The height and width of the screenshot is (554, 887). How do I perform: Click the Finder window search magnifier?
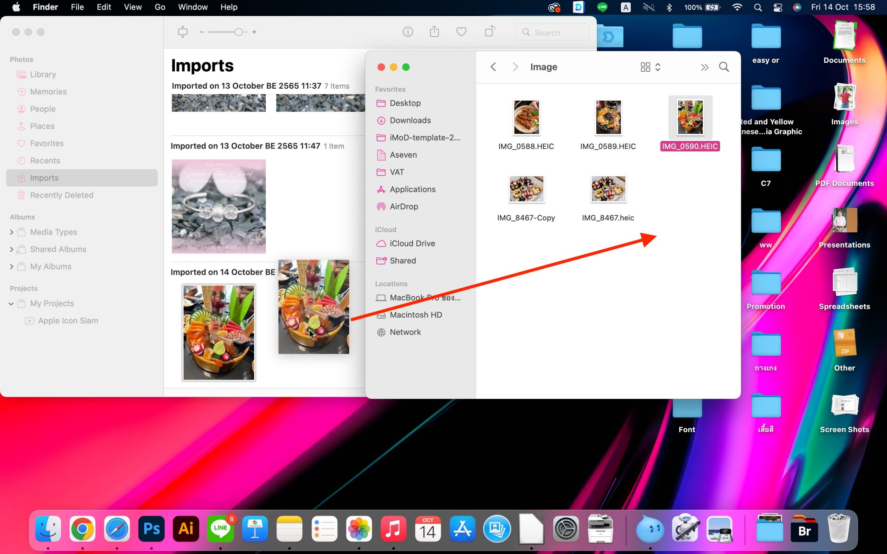coord(724,67)
